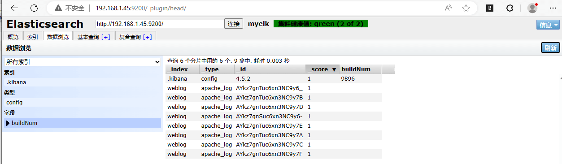Open the 复合查询 tab
The width and height of the screenshot is (562, 164).
(130, 37)
